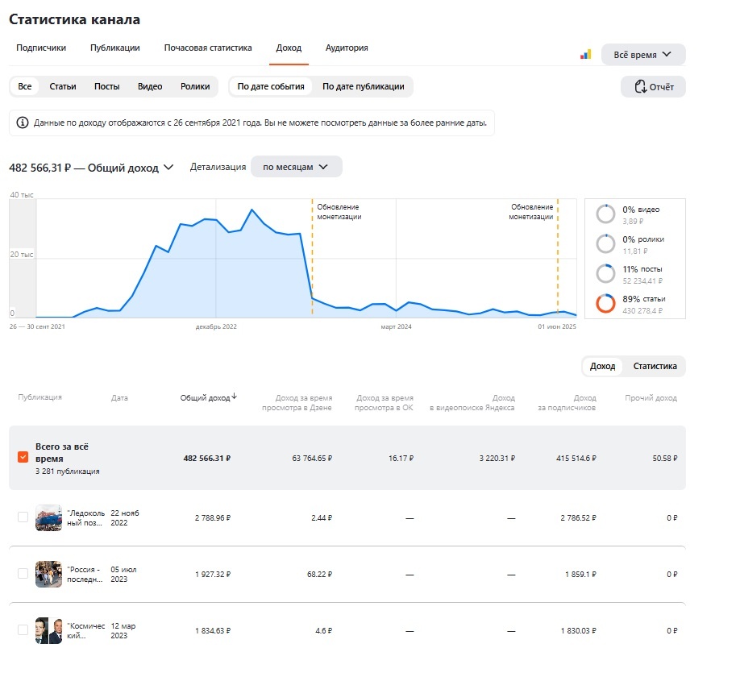Click the Дата column header
Viewport: 740px width, 677px height.
(119, 397)
